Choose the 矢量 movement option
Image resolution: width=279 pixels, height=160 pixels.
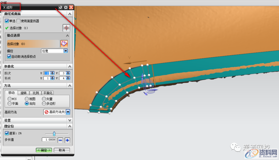pyautogui.click(x=44, y=99)
